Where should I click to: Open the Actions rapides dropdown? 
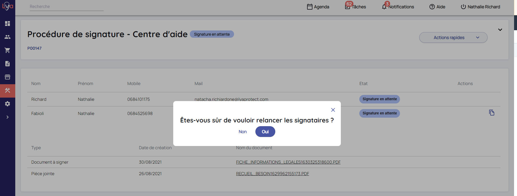click(453, 38)
